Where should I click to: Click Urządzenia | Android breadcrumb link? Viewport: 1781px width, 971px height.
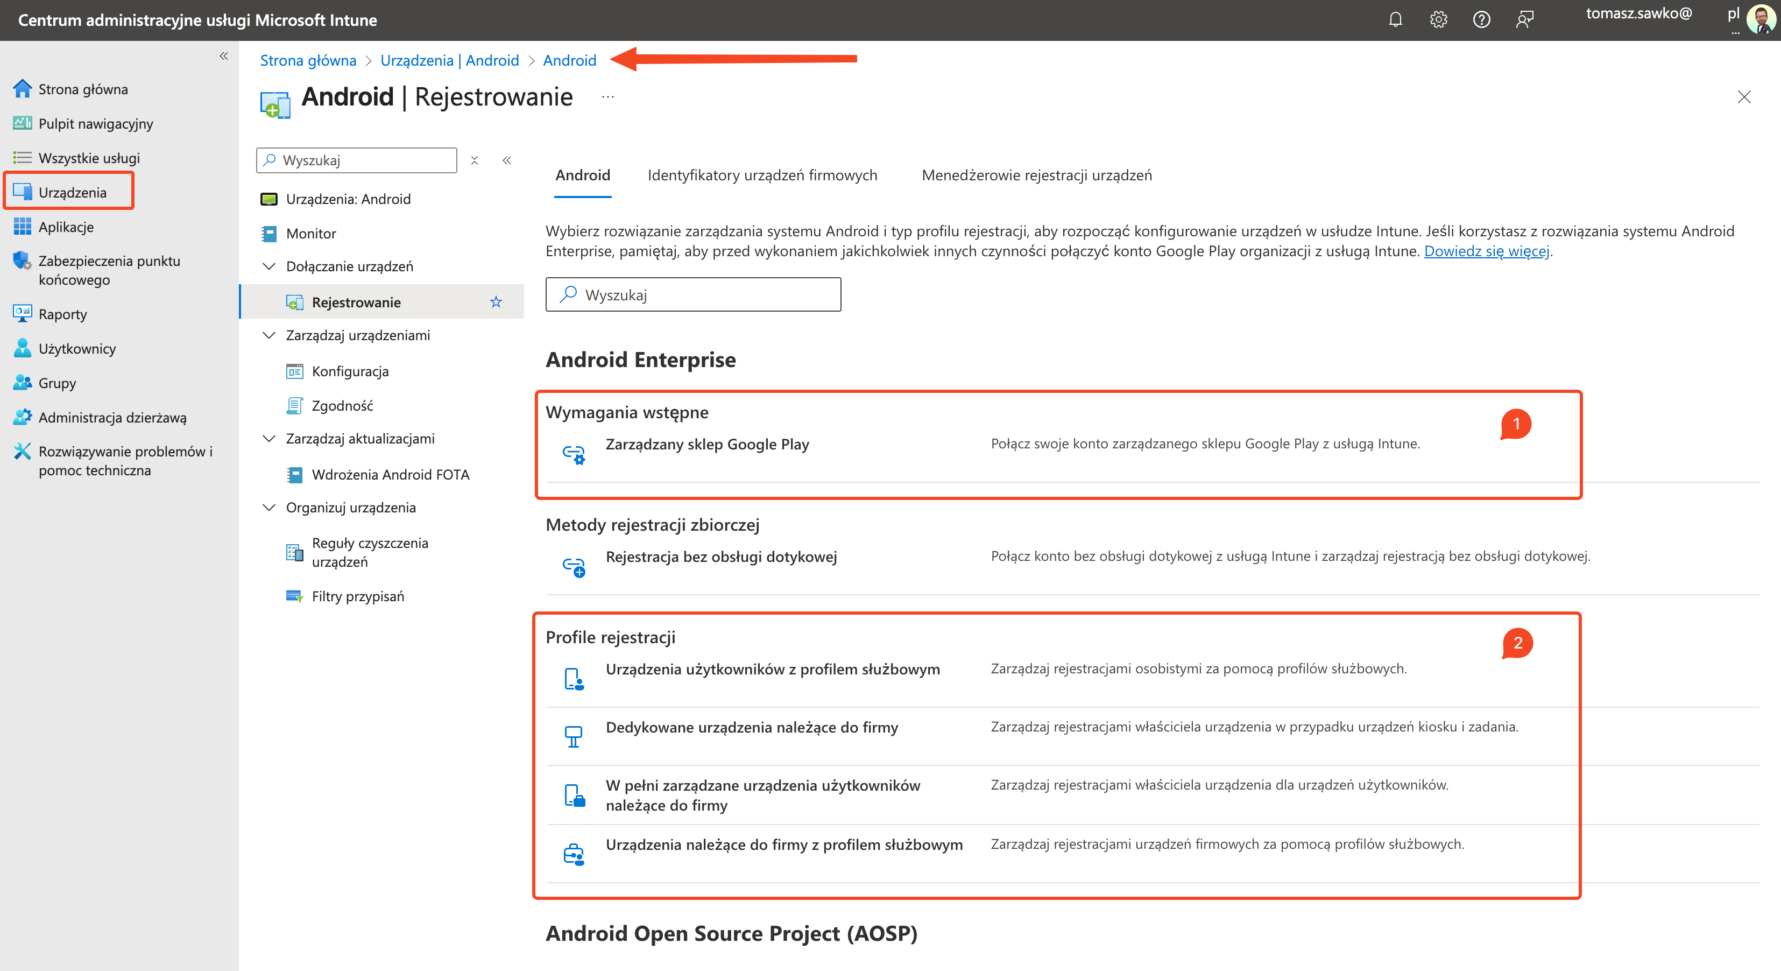449,60
